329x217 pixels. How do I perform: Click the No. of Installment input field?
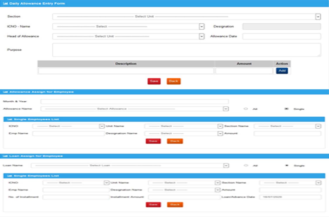pos(76,197)
